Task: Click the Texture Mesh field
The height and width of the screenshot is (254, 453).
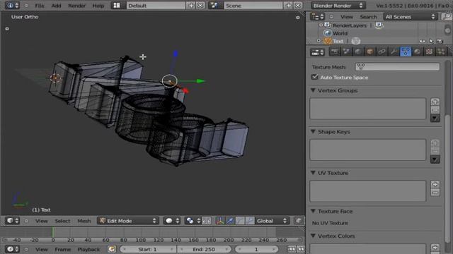Action: coord(398,67)
